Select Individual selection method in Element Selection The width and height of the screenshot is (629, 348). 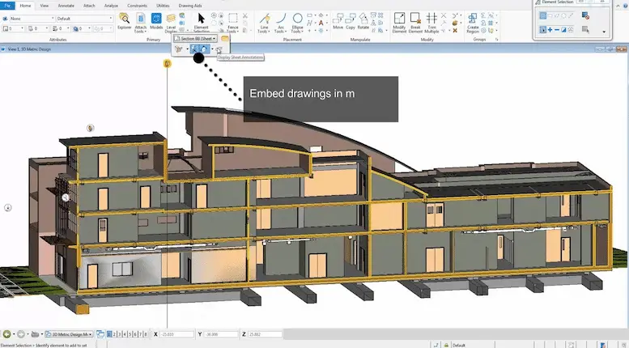point(542,15)
